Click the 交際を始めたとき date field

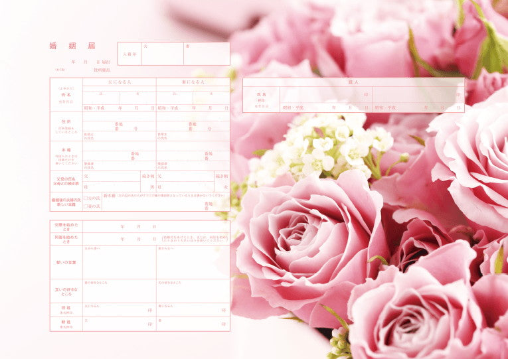click(x=156, y=226)
